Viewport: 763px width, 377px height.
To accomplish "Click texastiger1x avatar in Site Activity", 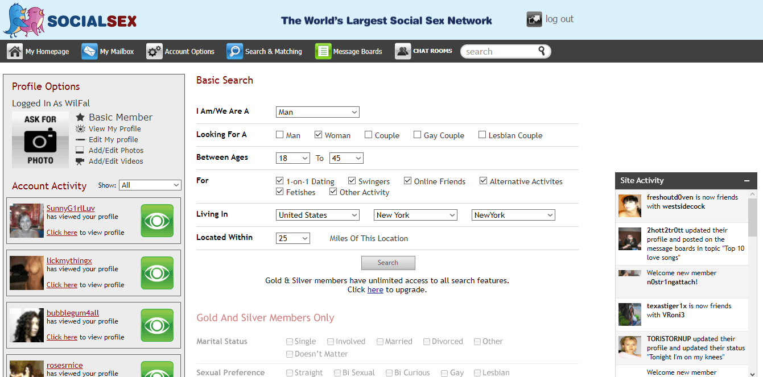I will pyautogui.click(x=630, y=314).
